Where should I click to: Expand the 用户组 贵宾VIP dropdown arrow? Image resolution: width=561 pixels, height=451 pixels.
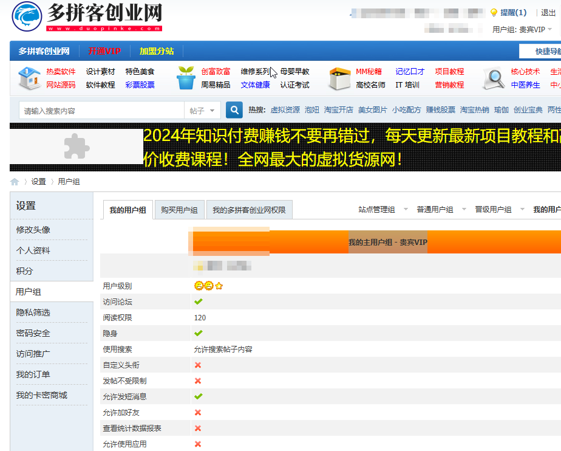(x=549, y=29)
